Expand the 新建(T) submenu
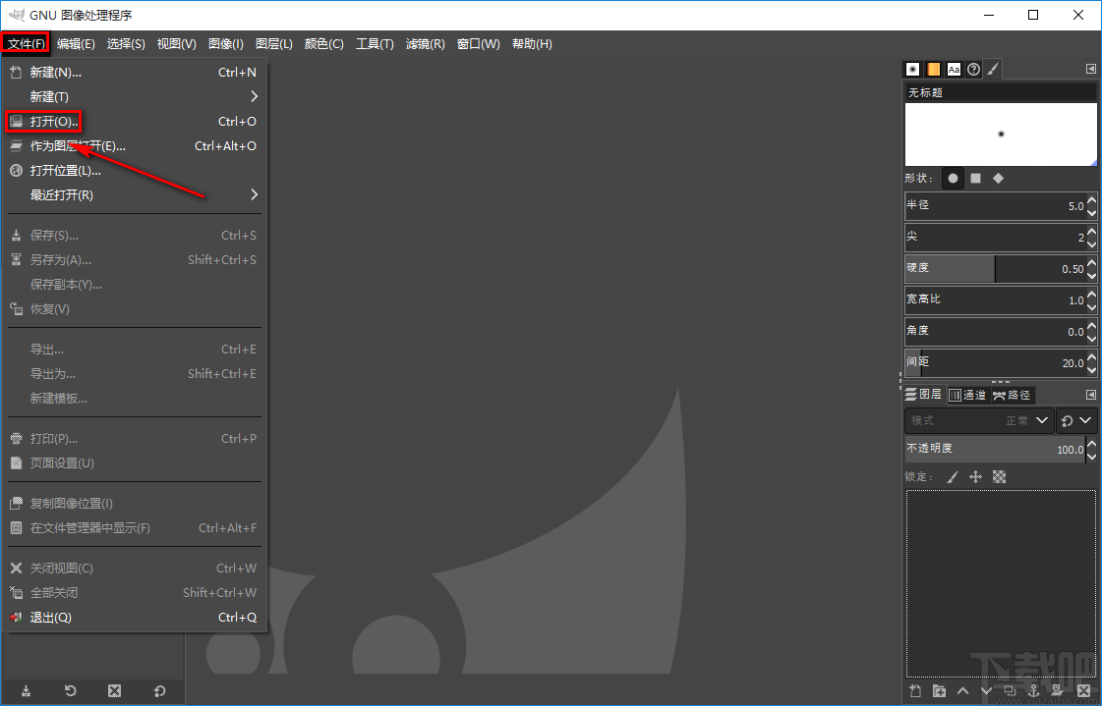The width and height of the screenshot is (1102, 706). [x=135, y=97]
